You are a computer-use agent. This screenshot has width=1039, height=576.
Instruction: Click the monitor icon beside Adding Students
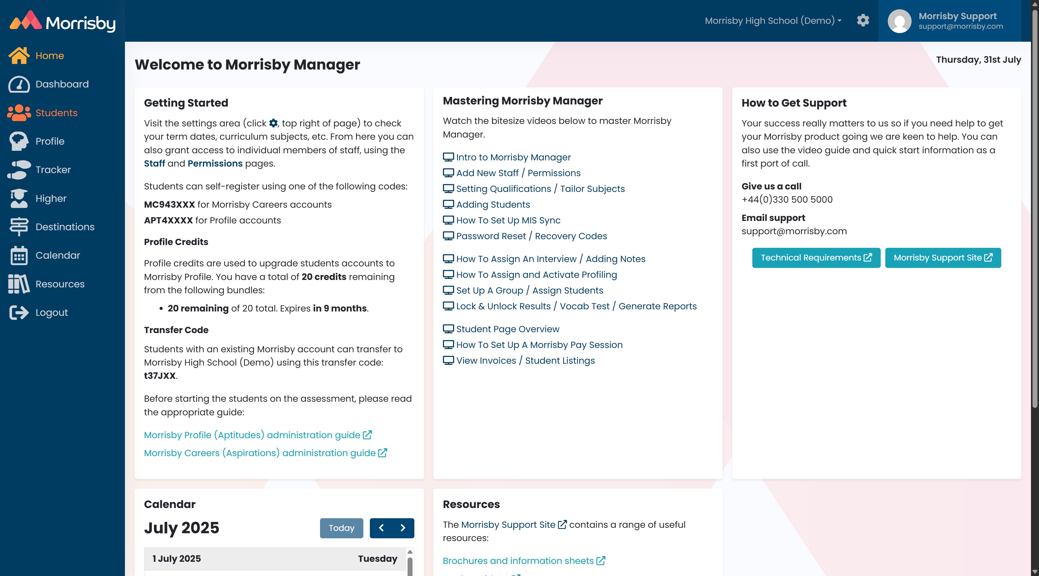click(448, 204)
